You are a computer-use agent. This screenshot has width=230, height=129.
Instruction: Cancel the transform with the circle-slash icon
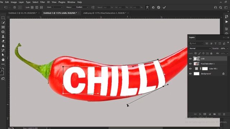click(x=158, y=7)
